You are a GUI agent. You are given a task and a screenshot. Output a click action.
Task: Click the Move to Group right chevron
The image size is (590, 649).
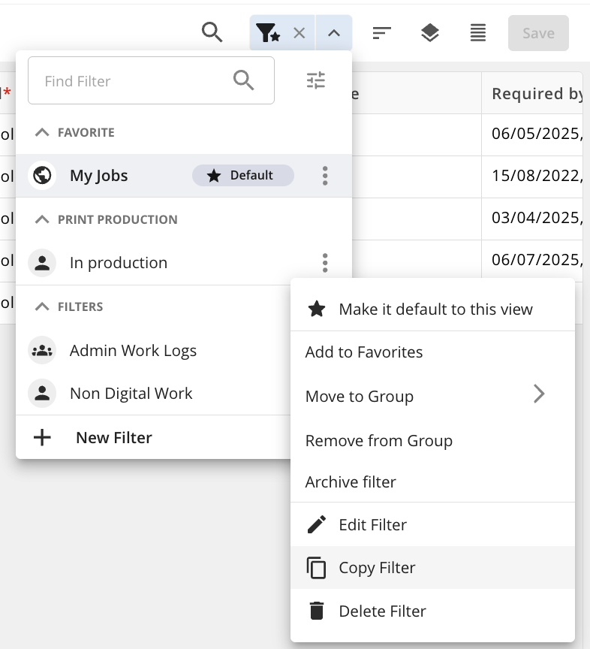pos(539,394)
